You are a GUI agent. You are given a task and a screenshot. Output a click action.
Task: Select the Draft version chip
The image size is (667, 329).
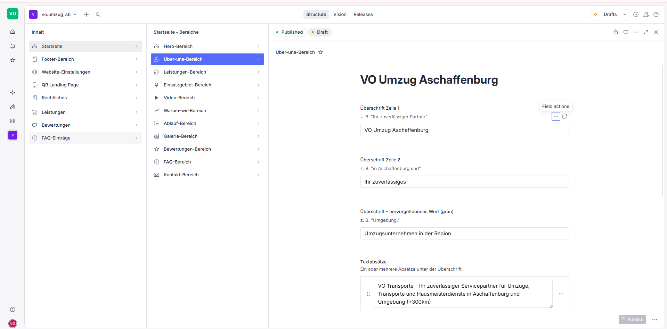[x=320, y=32]
